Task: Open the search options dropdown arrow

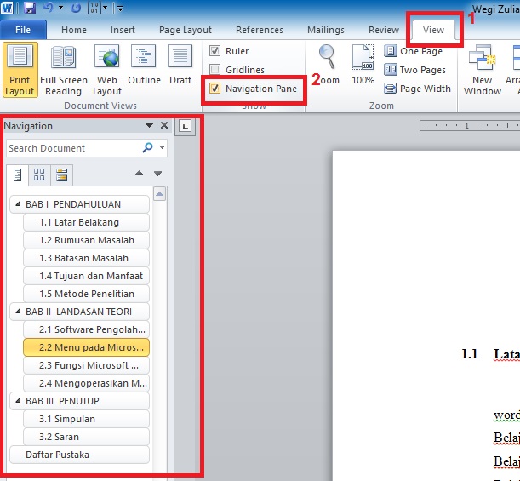Action: coord(163,147)
